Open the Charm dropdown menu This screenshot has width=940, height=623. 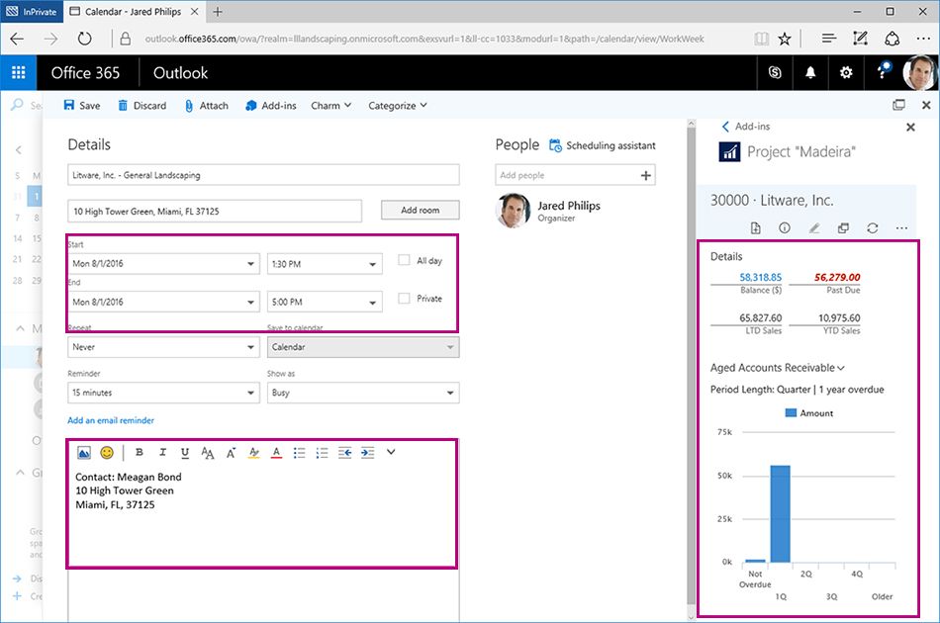pyautogui.click(x=330, y=106)
